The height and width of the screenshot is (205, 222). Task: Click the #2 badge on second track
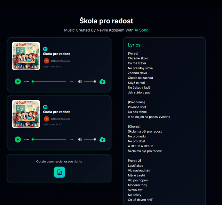tap(45, 107)
